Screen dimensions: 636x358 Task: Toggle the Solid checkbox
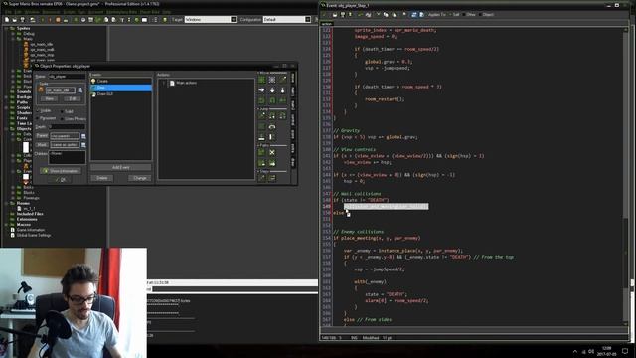62,111
